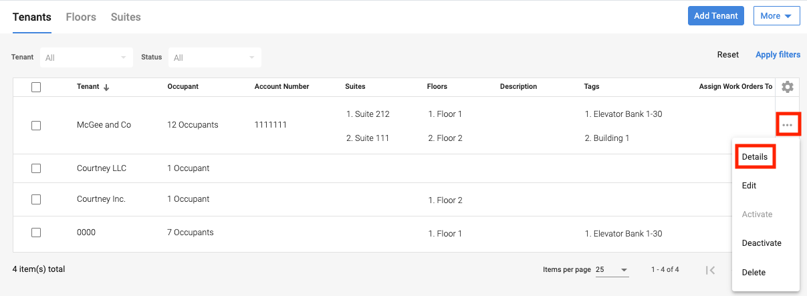The height and width of the screenshot is (296, 807).
Task: Click the 4 item(s) total label
Action: [39, 269]
